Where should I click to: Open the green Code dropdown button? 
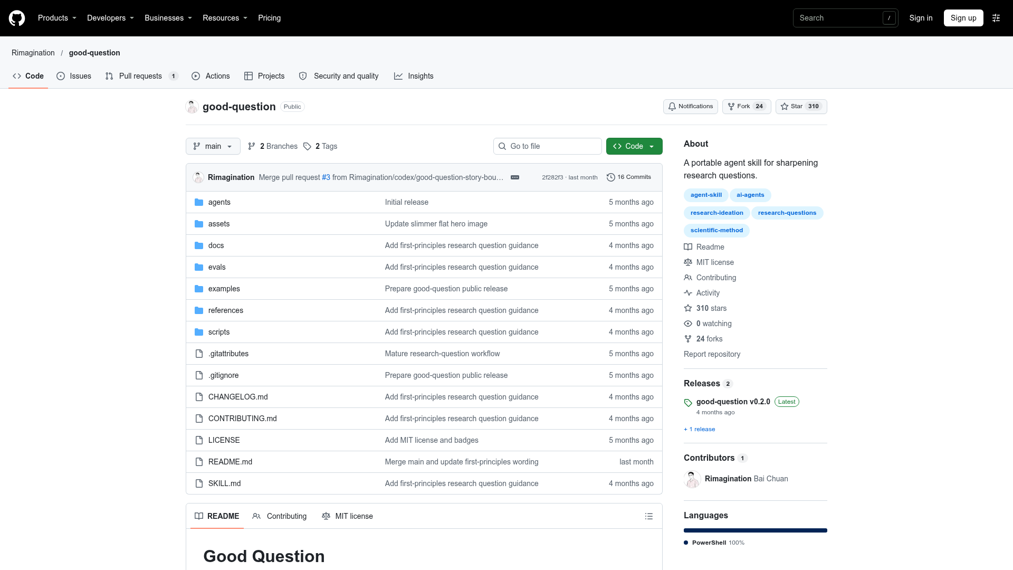(x=634, y=146)
